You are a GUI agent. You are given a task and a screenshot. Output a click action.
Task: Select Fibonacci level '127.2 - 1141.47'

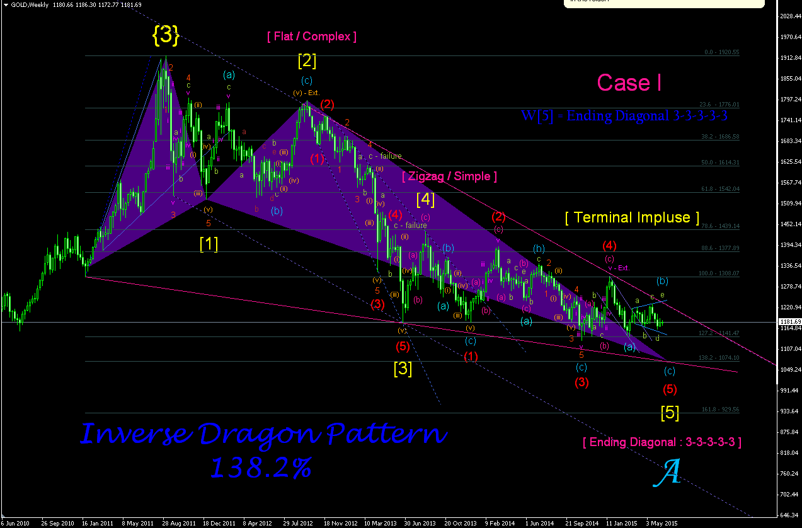coord(718,333)
